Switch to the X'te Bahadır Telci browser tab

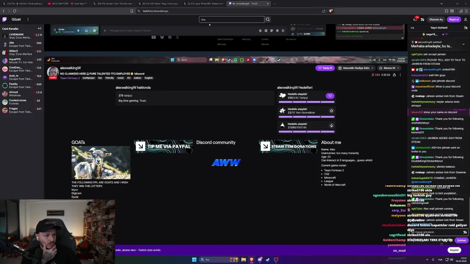click(x=113, y=4)
